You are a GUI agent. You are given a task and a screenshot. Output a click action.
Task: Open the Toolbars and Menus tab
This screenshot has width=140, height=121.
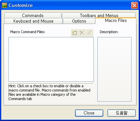point(99,15)
